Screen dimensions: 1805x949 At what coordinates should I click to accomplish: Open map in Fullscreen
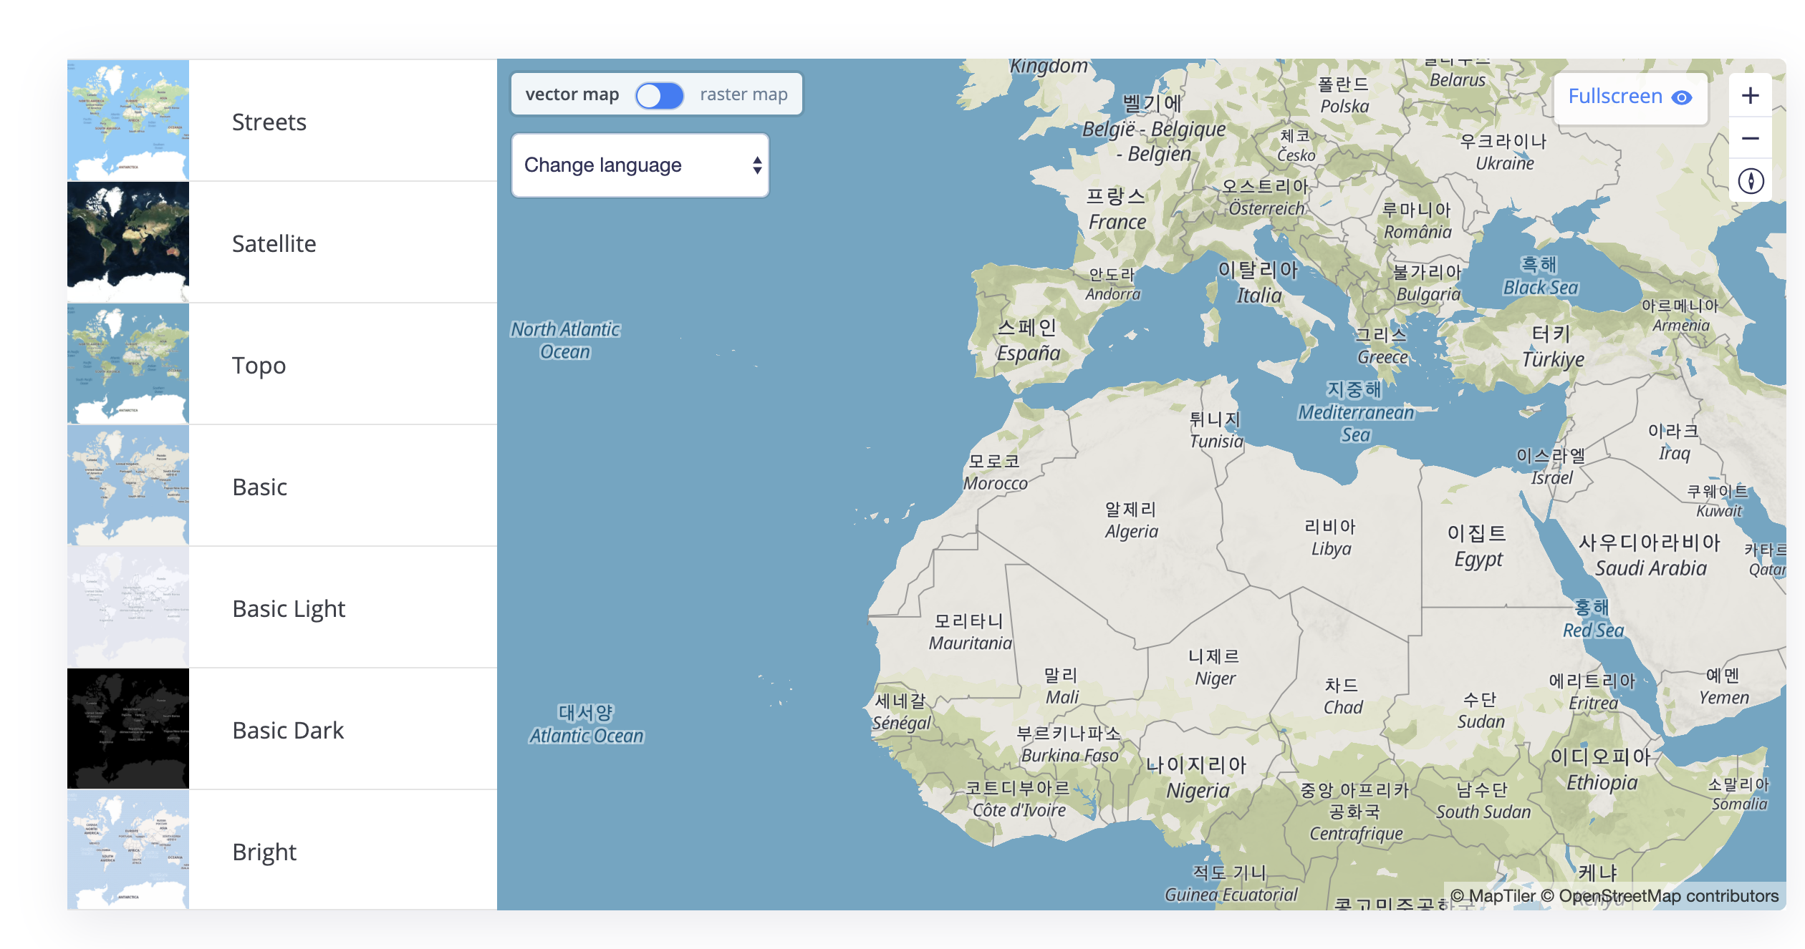click(1614, 97)
